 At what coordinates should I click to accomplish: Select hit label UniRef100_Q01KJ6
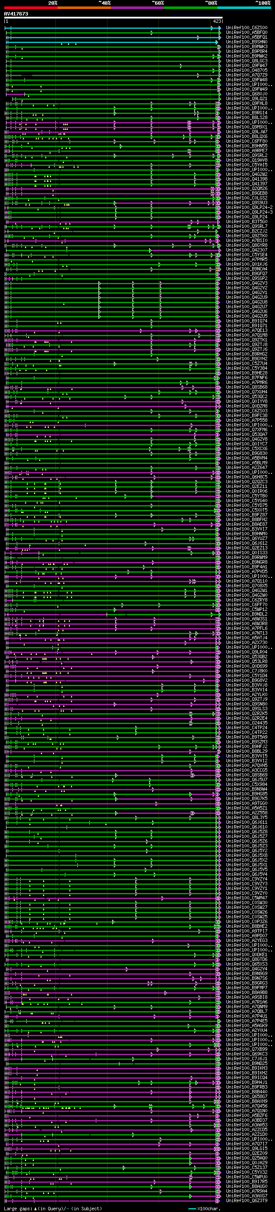coord(247,264)
